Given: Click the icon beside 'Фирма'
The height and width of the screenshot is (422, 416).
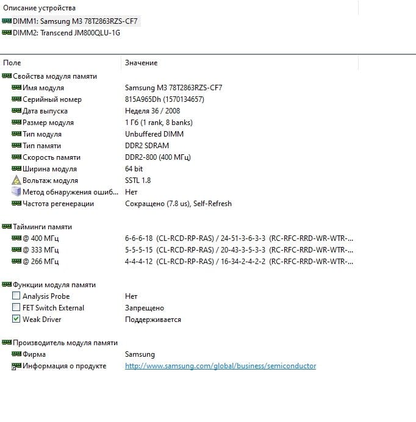Looking at the screenshot, I should [16, 354].
